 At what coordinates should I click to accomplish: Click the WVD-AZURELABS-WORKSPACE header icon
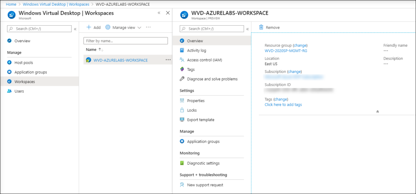point(184,15)
